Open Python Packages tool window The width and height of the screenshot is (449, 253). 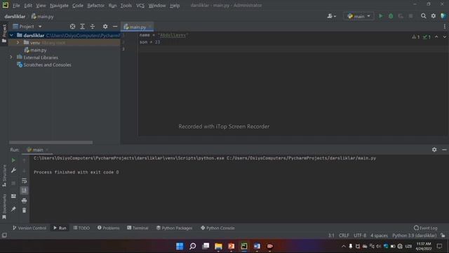174,228
